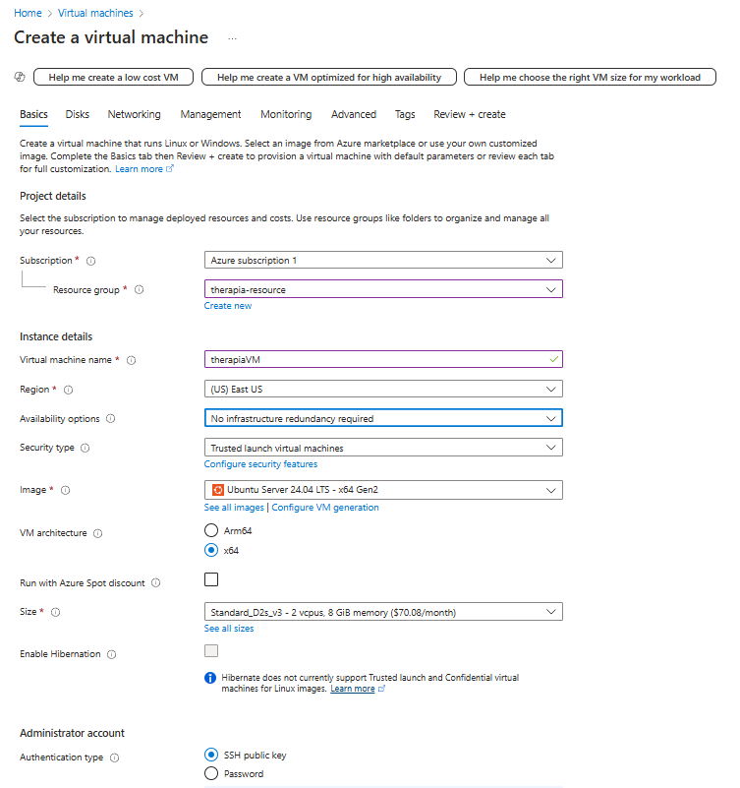
Task: Expand the Size dropdown
Action: (x=383, y=612)
